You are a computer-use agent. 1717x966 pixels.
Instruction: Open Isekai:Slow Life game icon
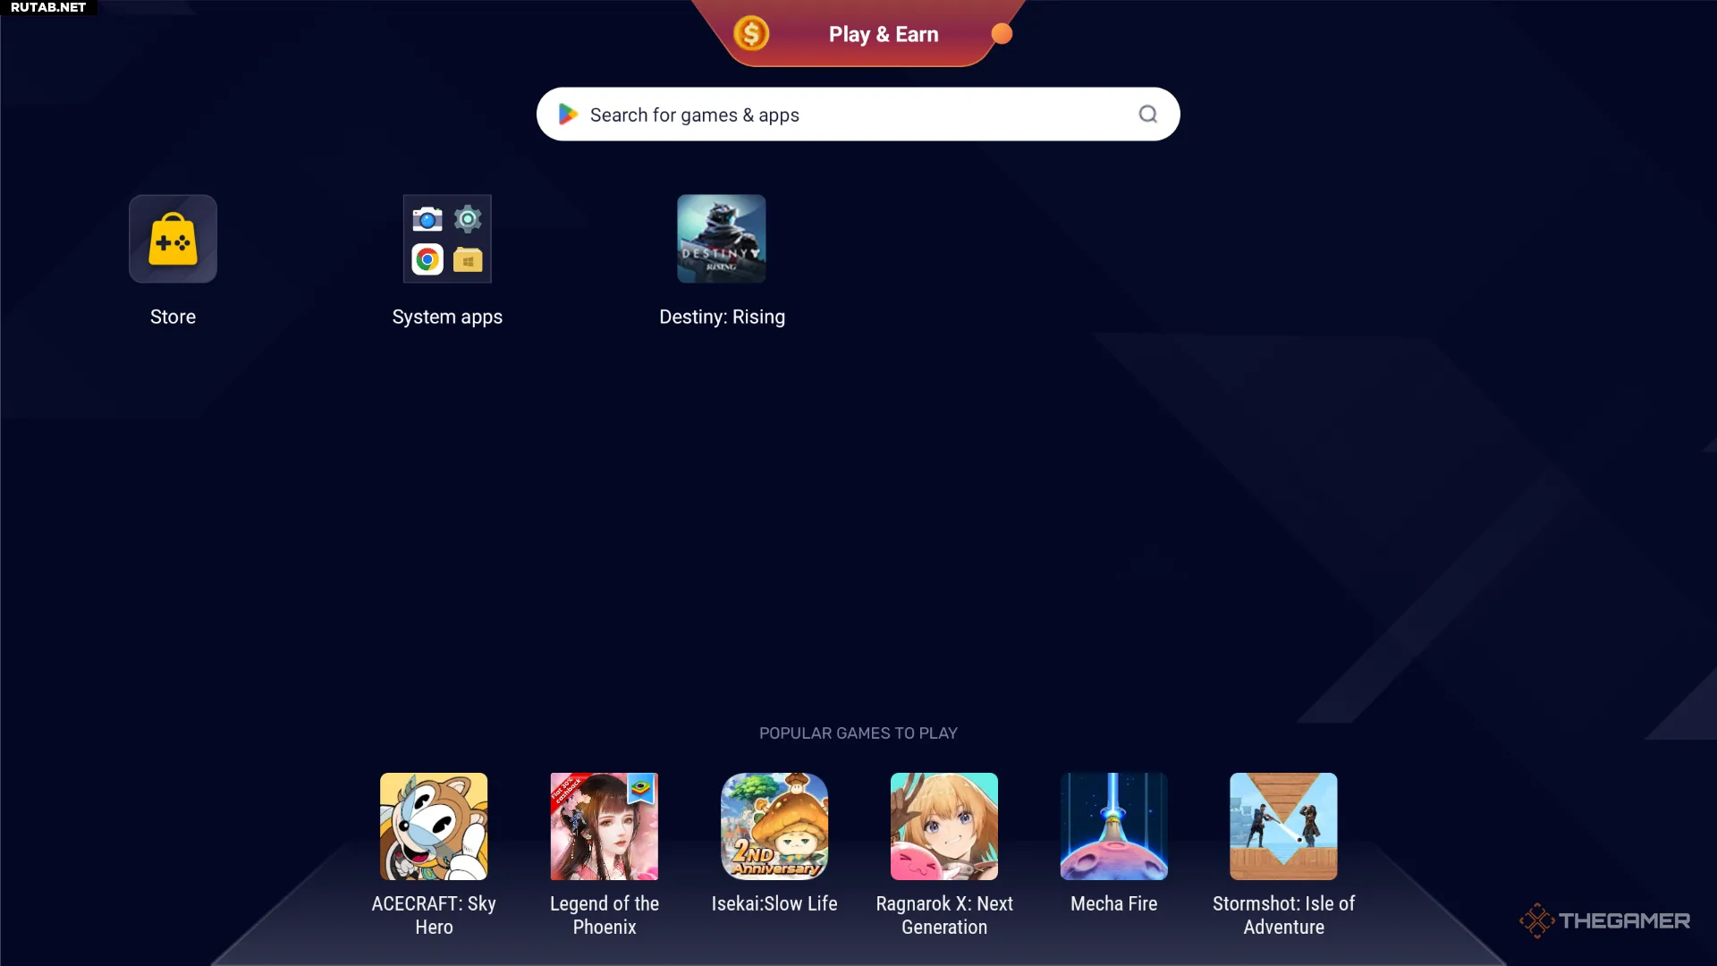pos(774,826)
